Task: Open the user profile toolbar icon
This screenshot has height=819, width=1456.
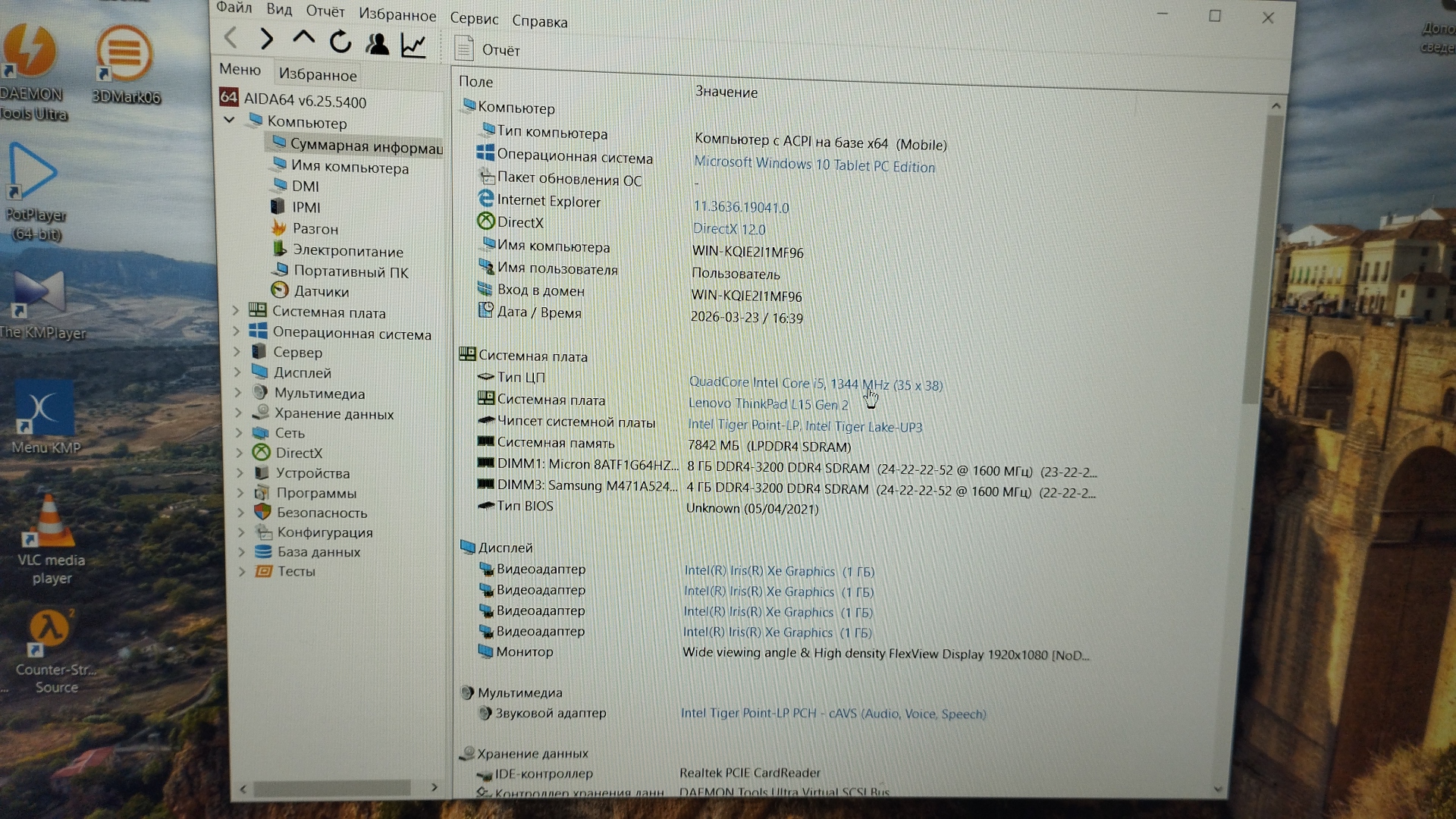Action: tap(377, 45)
